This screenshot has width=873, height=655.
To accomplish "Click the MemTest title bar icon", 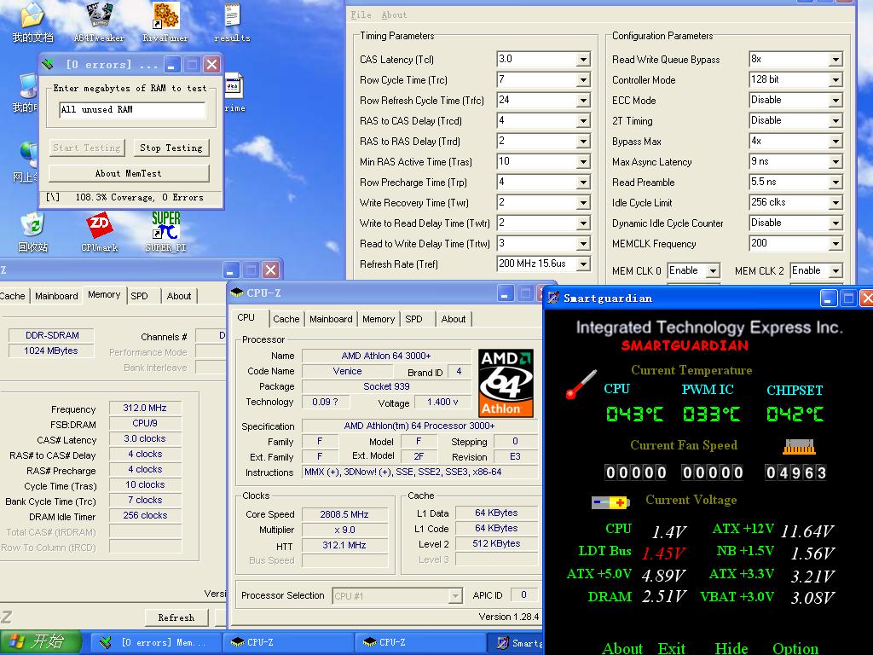I will coord(48,65).
